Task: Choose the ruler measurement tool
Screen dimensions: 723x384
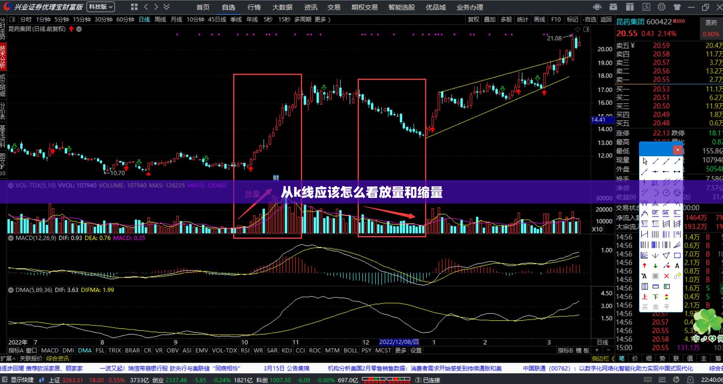Action: click(x=655, y=286)
